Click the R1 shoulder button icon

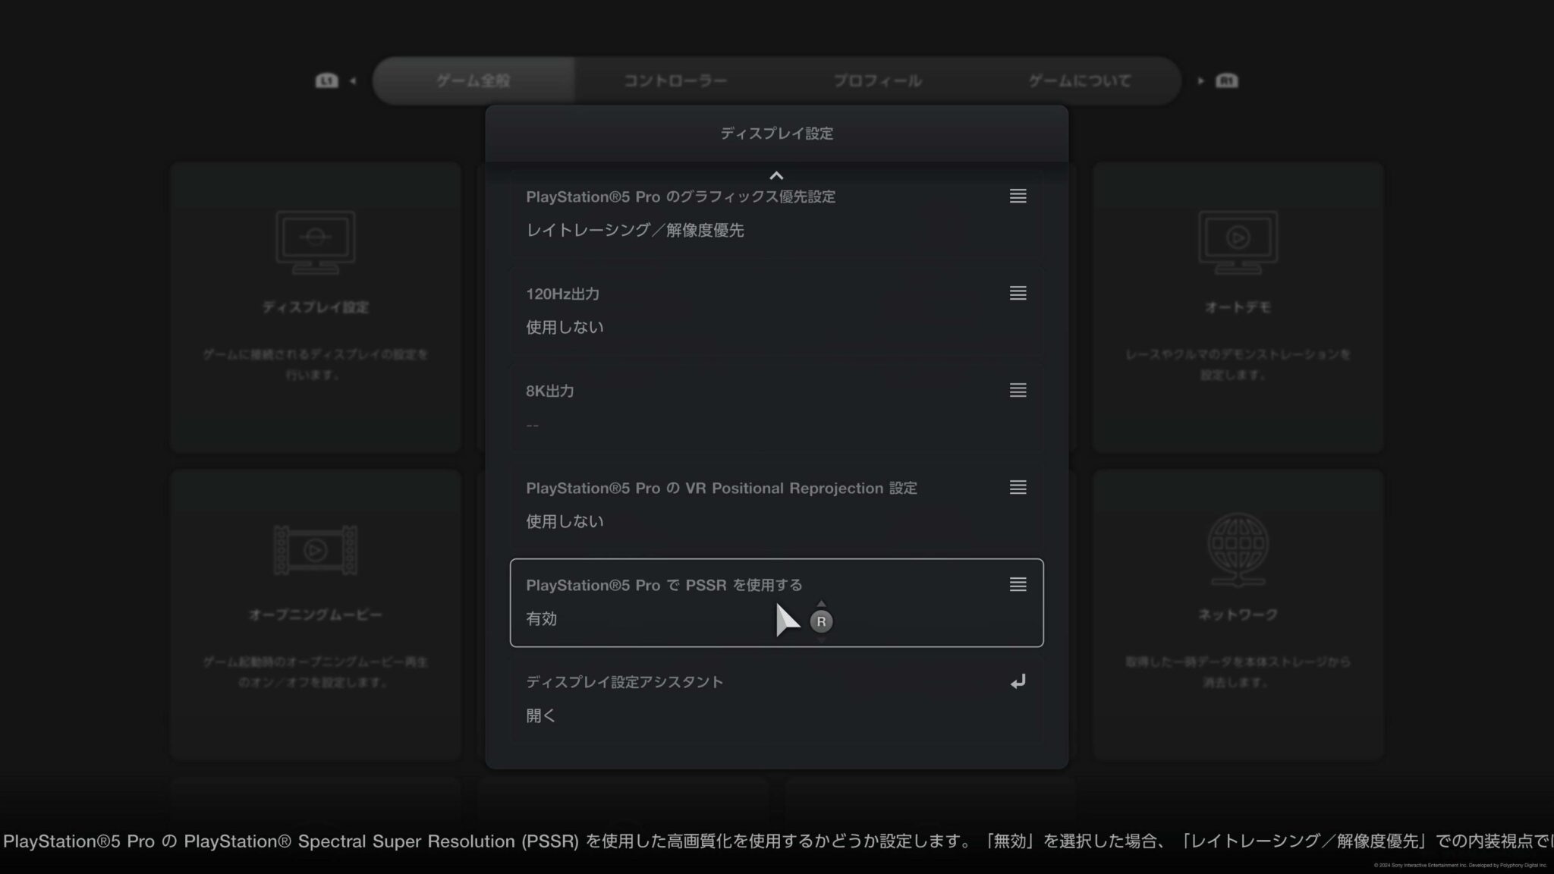tap(1227, 80)
